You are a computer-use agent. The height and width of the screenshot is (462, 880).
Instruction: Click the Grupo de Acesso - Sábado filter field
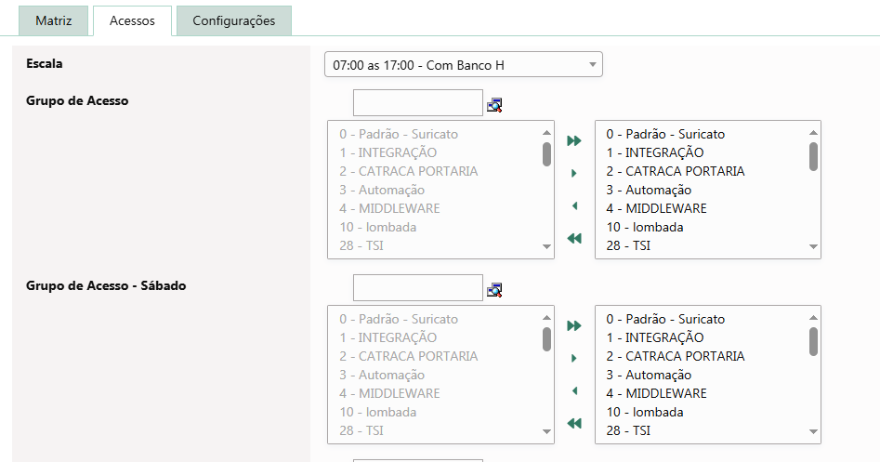tap(418, 288)
